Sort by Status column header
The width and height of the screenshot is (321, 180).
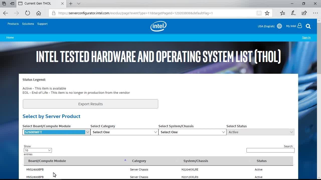262,161
